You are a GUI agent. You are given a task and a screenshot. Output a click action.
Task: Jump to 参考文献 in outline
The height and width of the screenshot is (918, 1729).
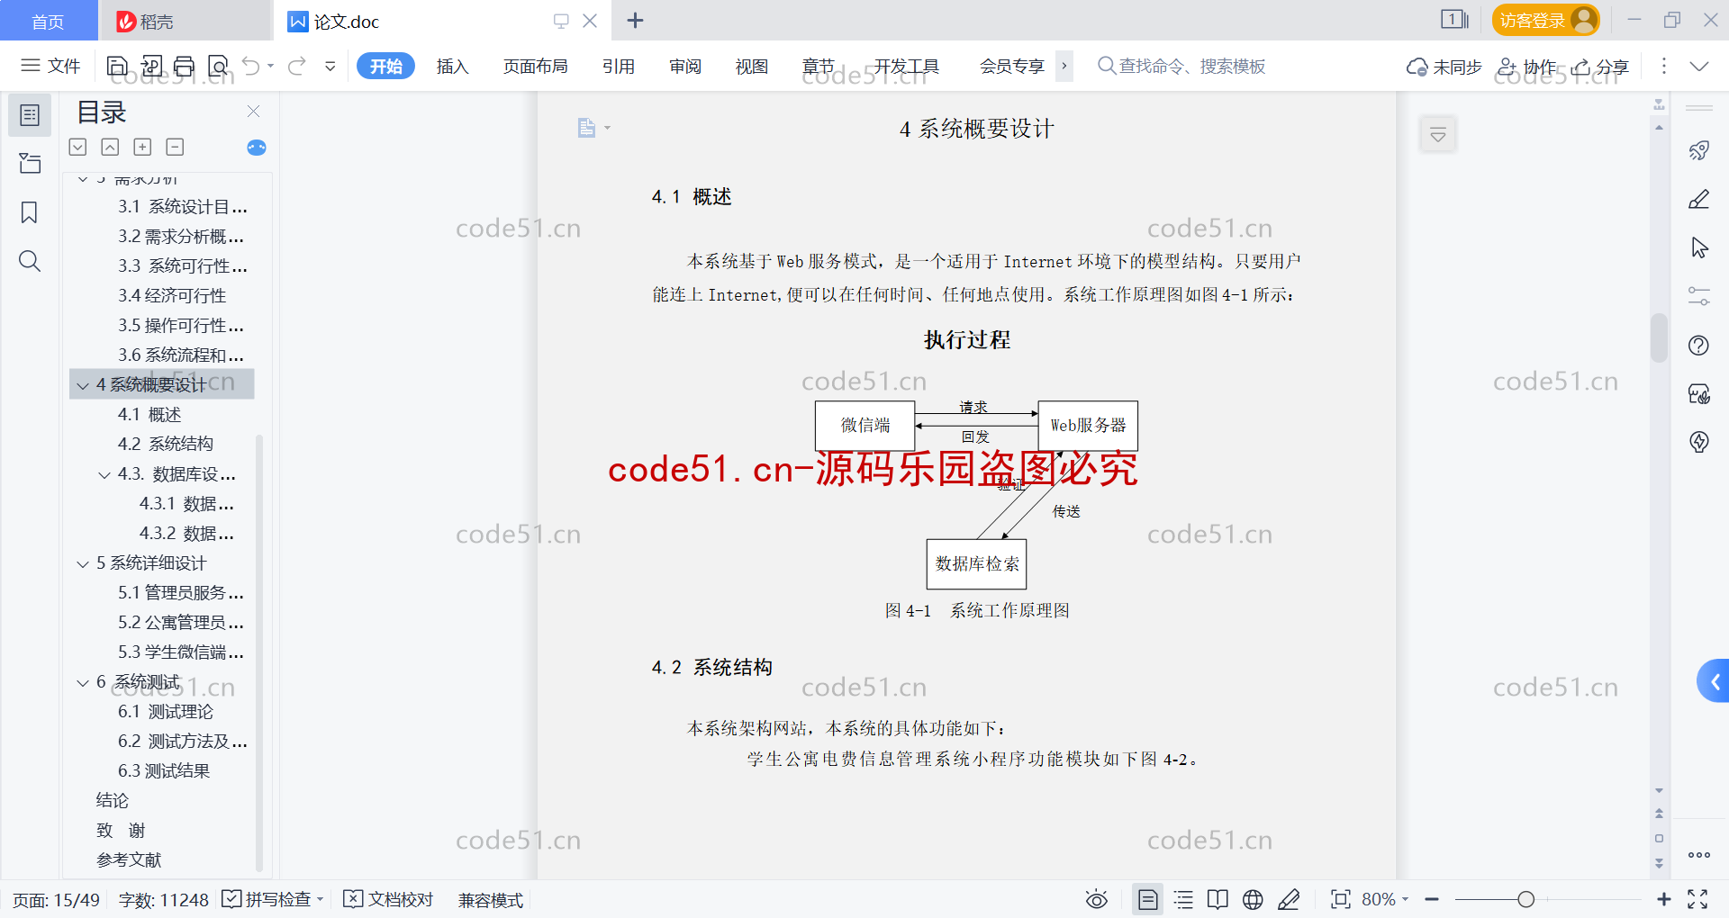[129, 859]
